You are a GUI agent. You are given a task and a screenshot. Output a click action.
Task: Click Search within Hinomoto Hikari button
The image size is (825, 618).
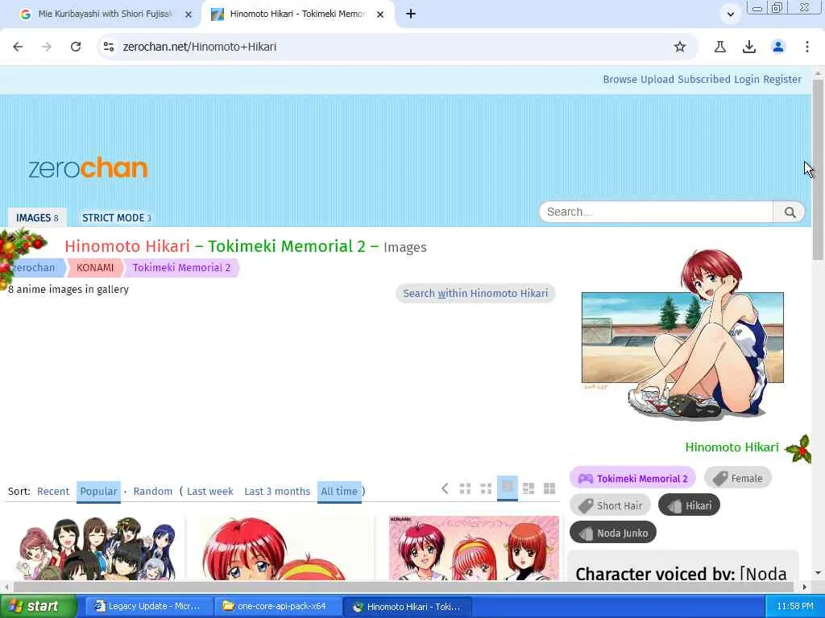tap(475, 293)
